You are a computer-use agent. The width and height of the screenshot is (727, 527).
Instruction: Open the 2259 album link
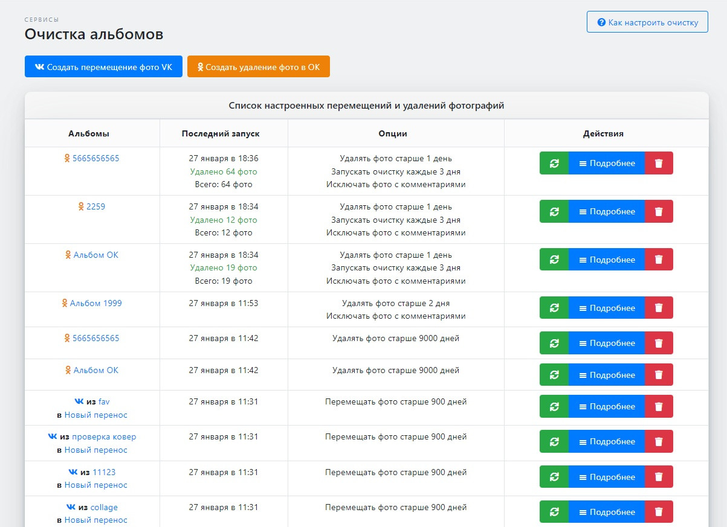coord(95,206)
